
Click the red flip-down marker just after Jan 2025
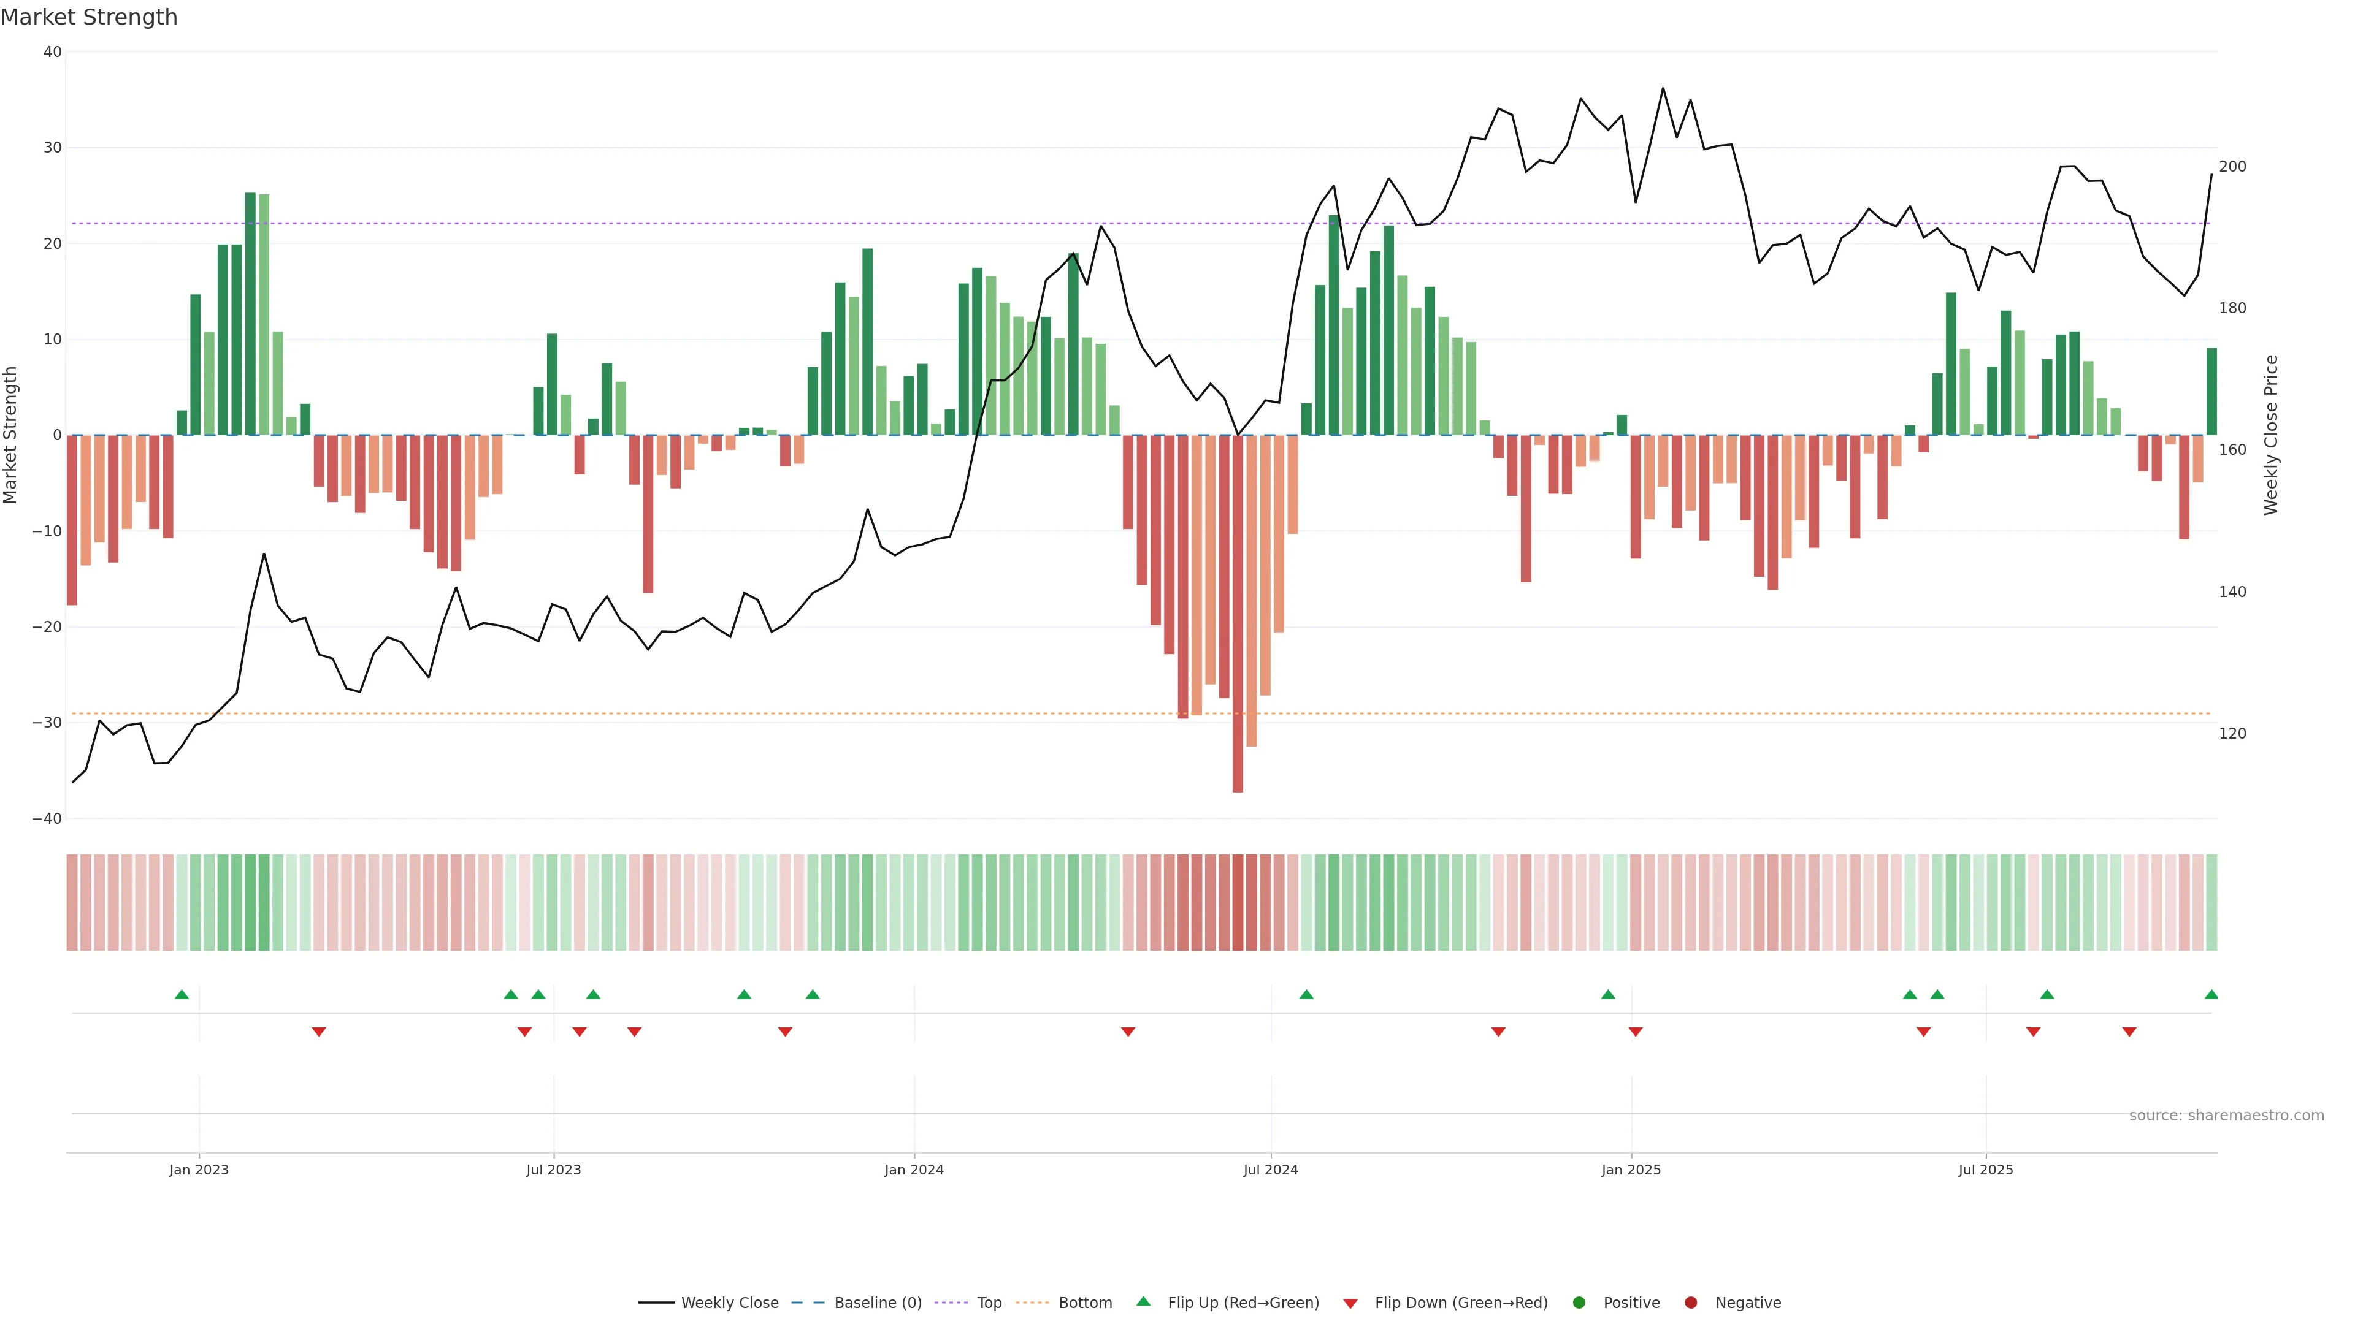coord(1636,1032)
